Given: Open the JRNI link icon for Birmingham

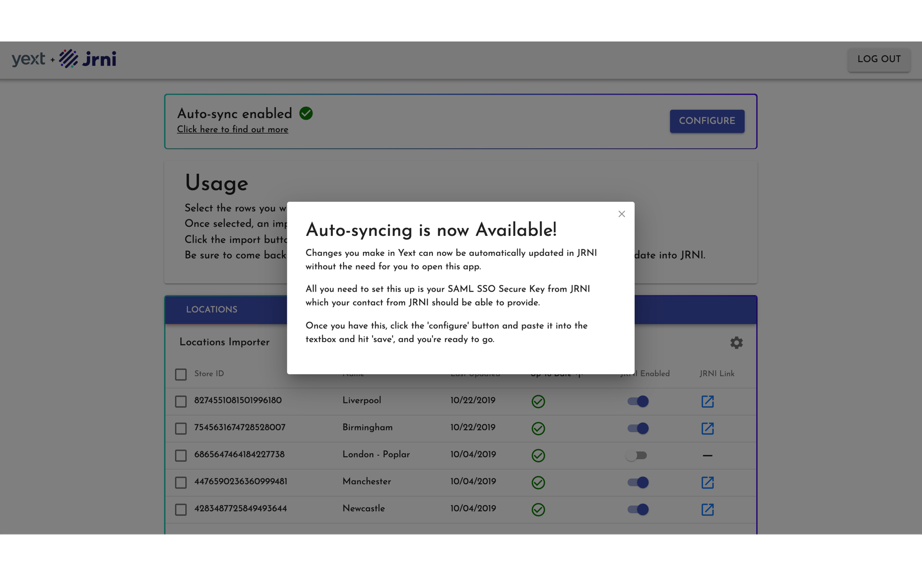Looking at the screenshot, I should (x=708, y=428).
